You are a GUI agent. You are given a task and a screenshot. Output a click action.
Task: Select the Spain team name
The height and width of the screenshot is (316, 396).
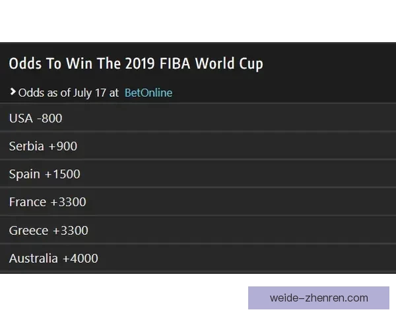(25, 174)
